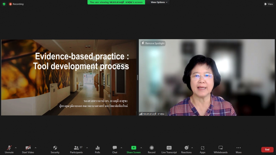Expand video options arrow next to Start Video
This screenshot has width=276, height=155.
point(35,148)
